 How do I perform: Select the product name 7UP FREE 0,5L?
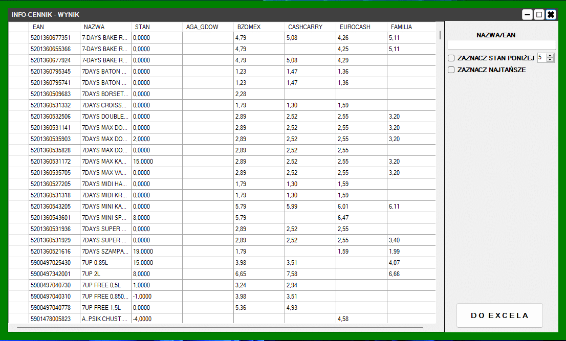pos(105,285)
